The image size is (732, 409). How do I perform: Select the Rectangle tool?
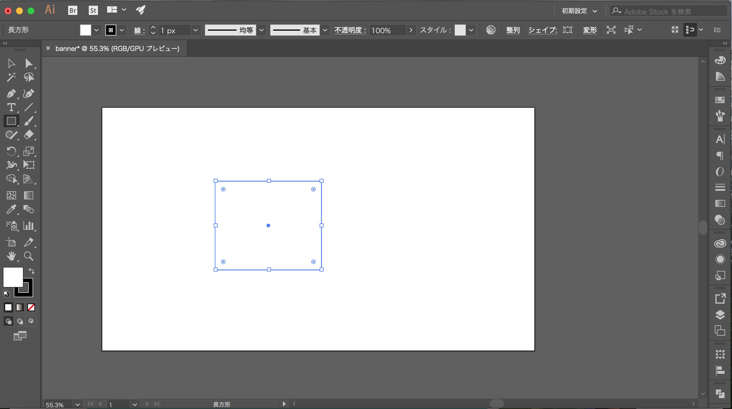tap(11, 121)
